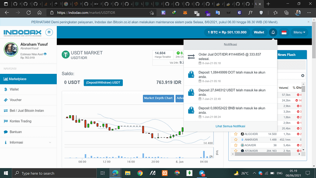
Task: Open the DOT/IDR sell order notification
Action: pos(230,59)
